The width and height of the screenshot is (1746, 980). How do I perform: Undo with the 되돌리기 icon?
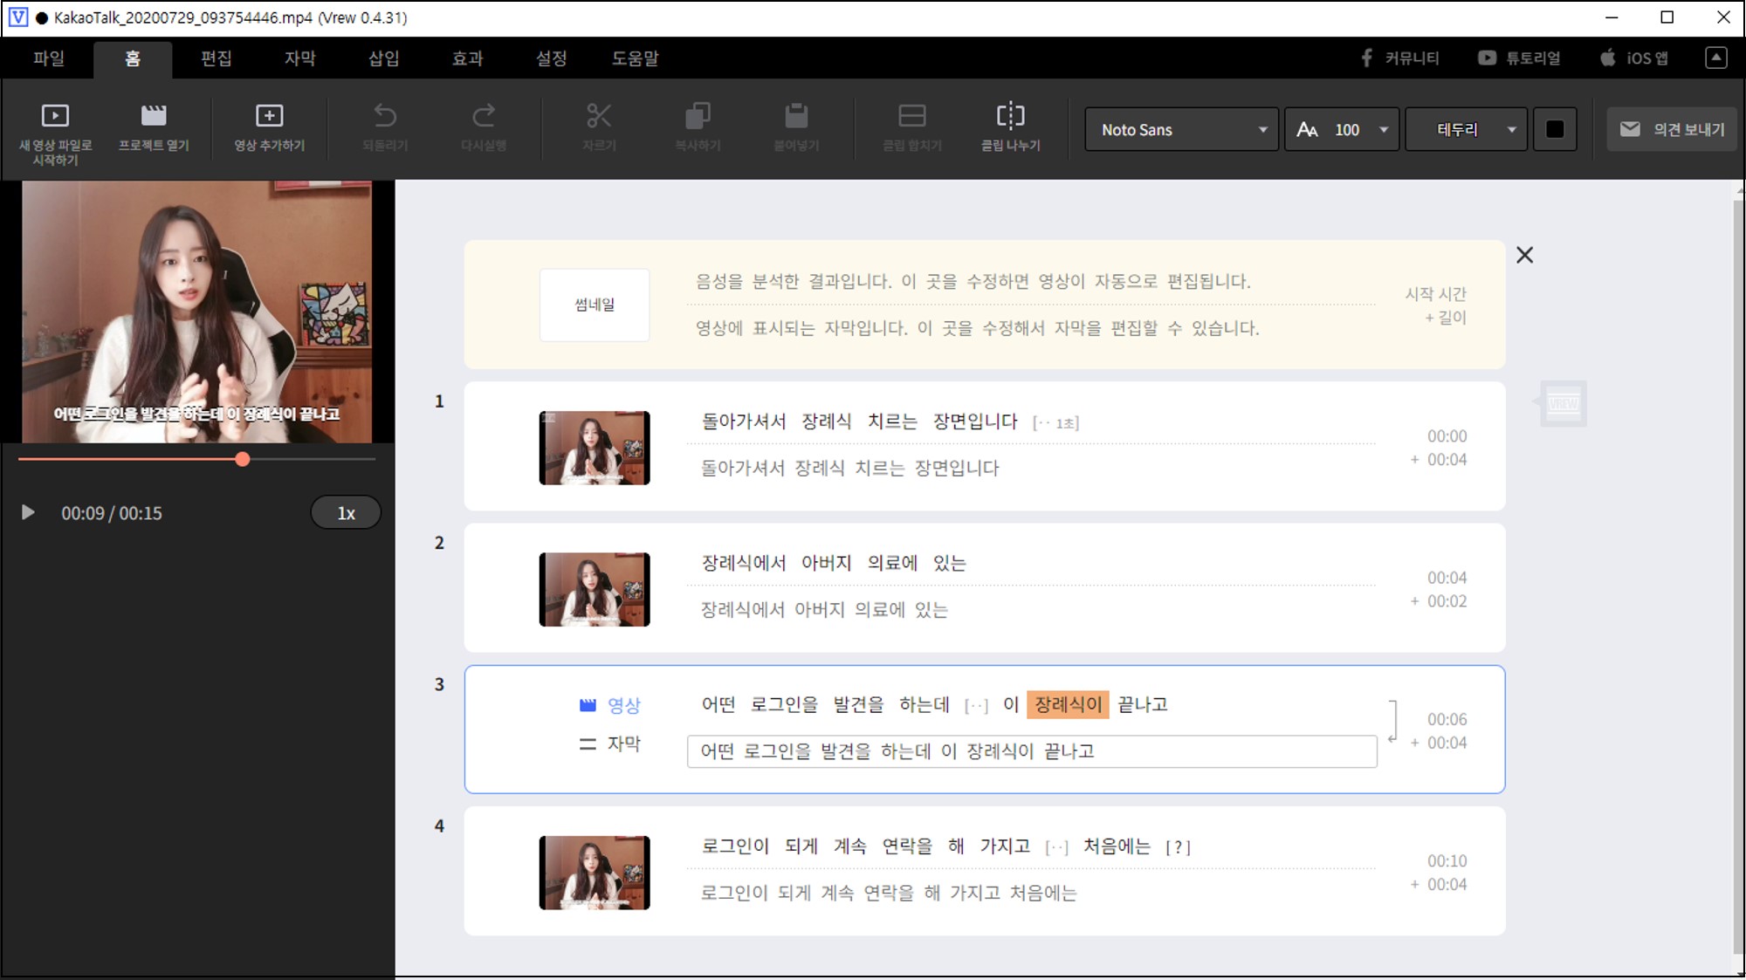[385, 127]
